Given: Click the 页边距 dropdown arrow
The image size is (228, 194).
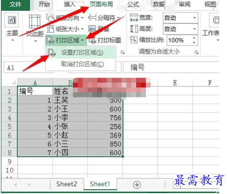Looking at the screenshot, I should tap(35, 41).
